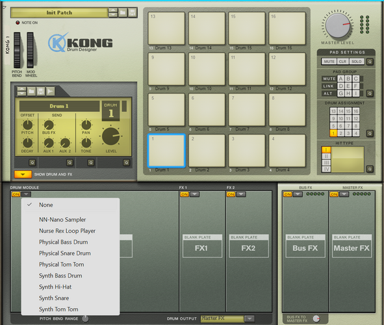Click the drum panel sample import icon
The image size is (384, 325).
click(x=50, y=92)
